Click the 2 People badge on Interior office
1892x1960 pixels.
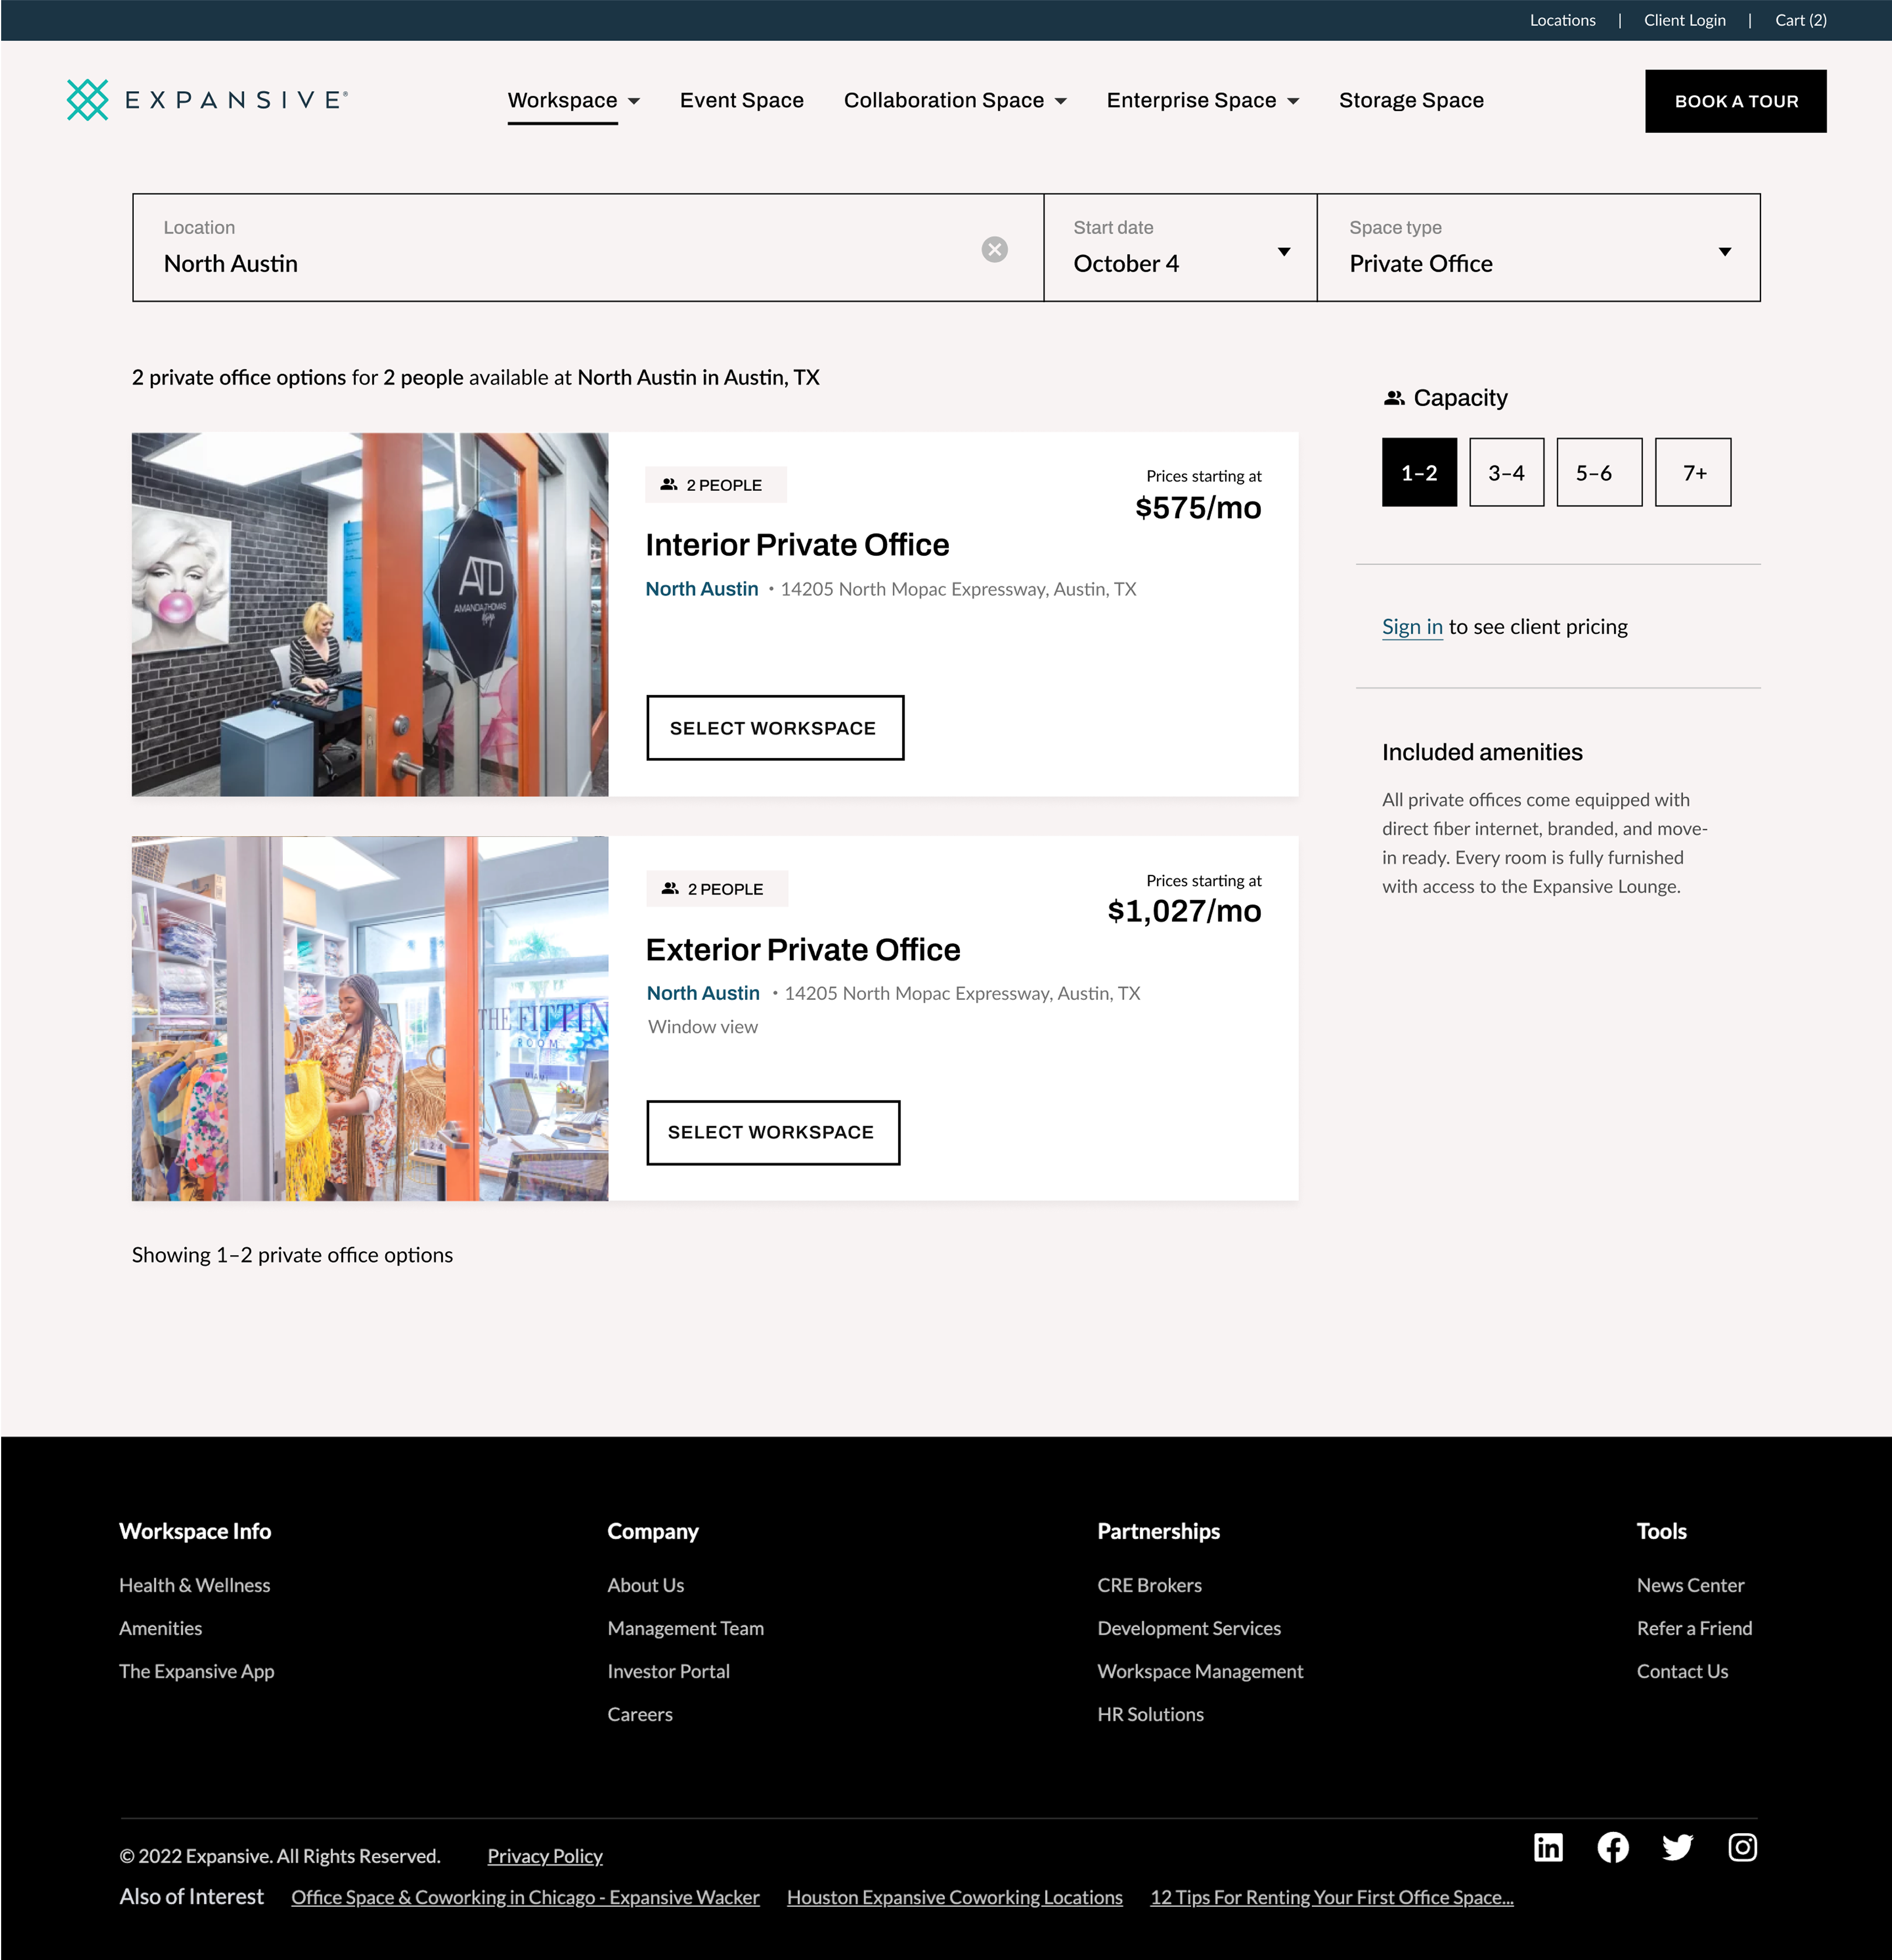[715, 485]
